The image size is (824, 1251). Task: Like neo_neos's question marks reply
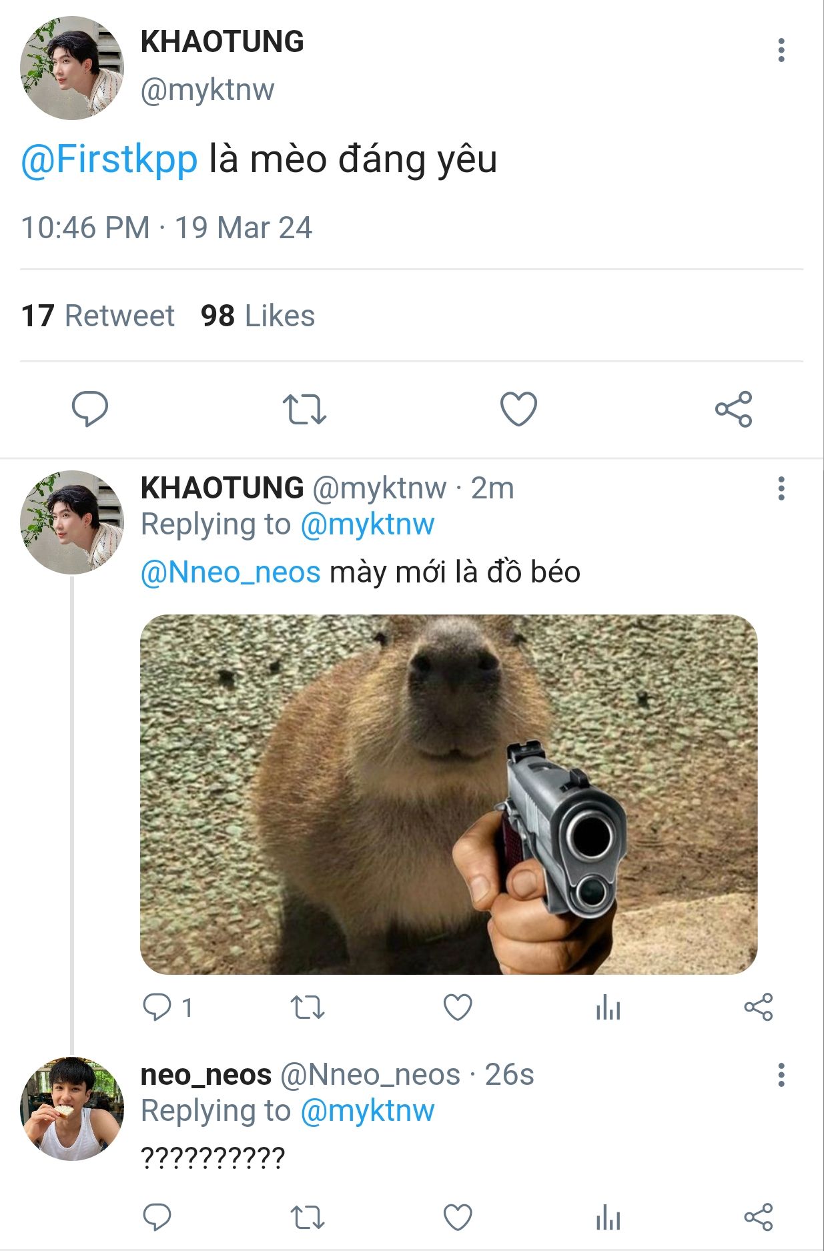(458, 1218)
